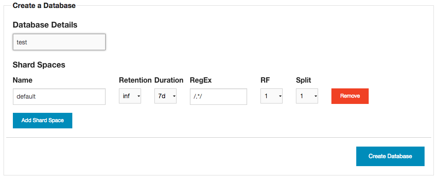Click the 'Create a Database' legend title
The height and width of the screenshot is (179, 437).
44,6
